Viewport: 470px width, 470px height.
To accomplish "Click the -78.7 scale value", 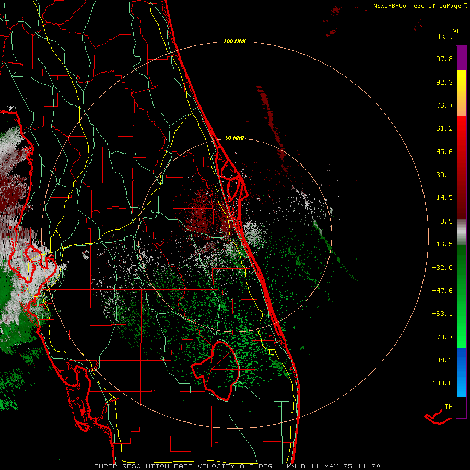I will point(442,337).
